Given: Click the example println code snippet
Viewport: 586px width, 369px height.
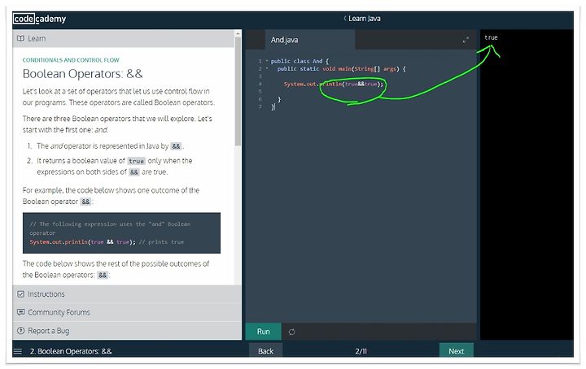Looking at the screenshot, I should tap(121, 233).
